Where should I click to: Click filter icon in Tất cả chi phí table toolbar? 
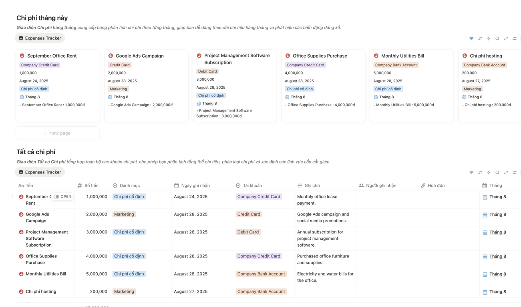(x=471, y=173)
